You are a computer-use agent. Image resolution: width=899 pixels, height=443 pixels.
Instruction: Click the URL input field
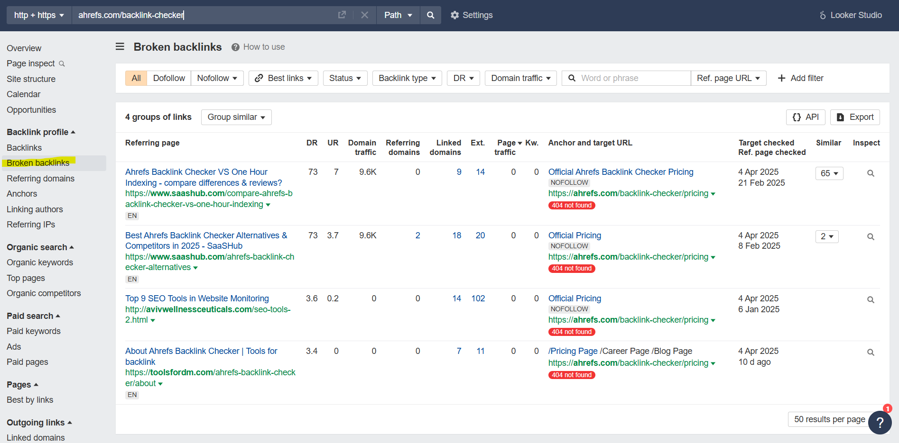(204, 15)
